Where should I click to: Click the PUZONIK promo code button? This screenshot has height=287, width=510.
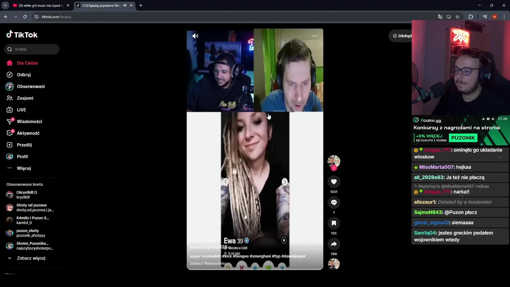tap(463, 138)
